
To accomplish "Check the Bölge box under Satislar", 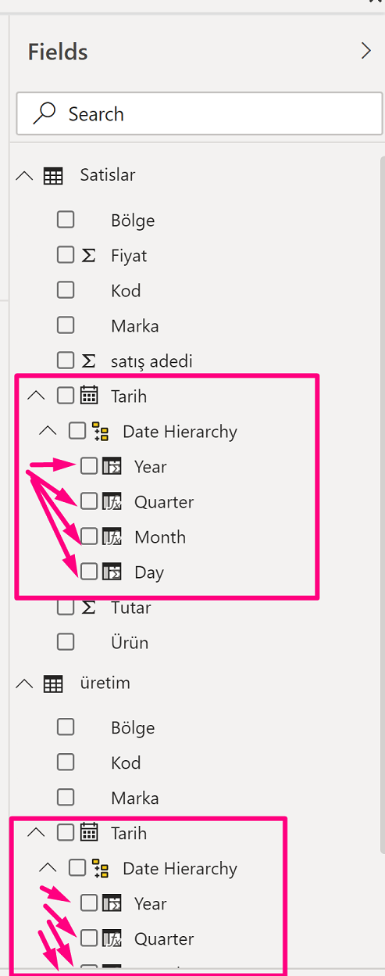I will 66,220.
